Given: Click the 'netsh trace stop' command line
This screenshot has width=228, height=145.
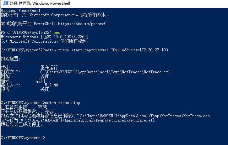Looking at the screenshot, I should click(41, 103).
